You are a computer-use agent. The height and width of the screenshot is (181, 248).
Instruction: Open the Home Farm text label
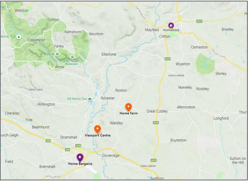point(129,113)
